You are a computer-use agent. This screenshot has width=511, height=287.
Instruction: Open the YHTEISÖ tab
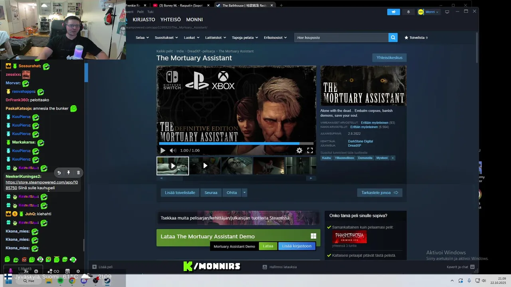click(170, 20)
